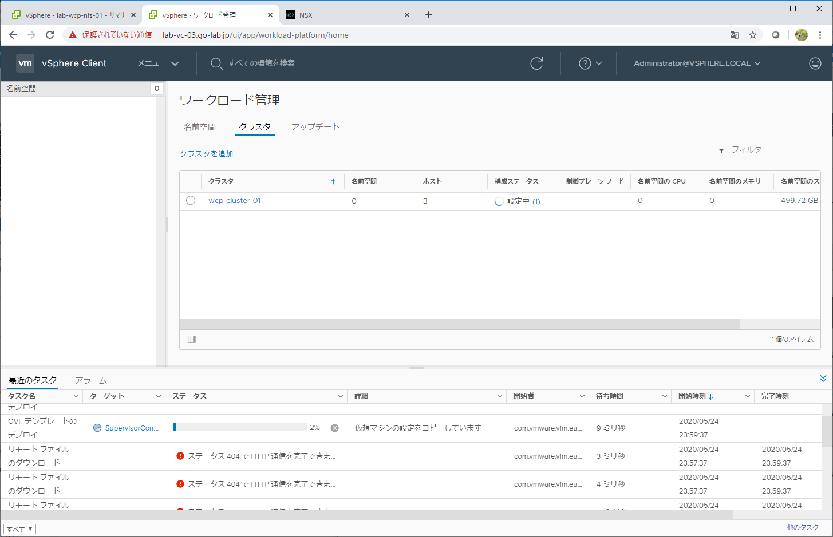Open the help question mark menu

click(x=590, y=63)
